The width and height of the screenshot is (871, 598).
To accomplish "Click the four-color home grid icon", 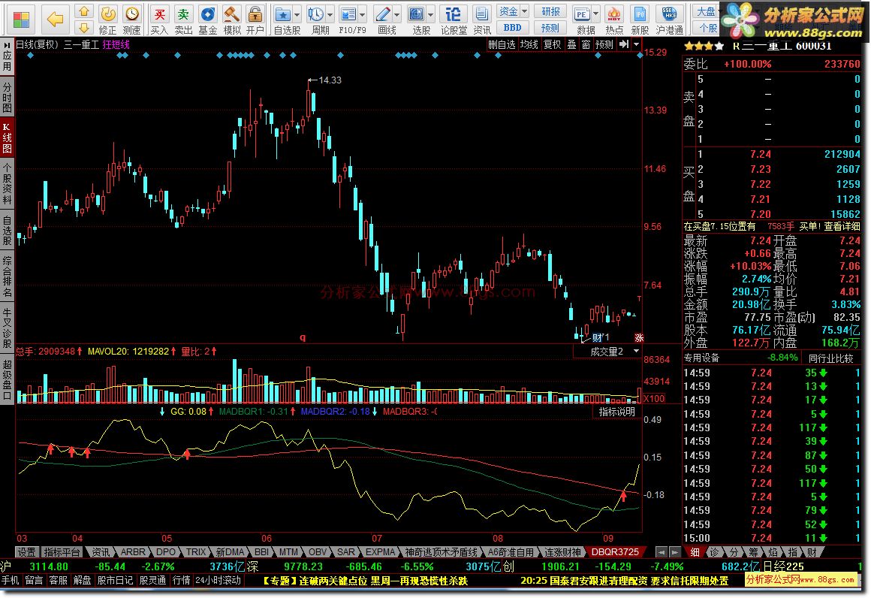I will [x=21, y=19].
